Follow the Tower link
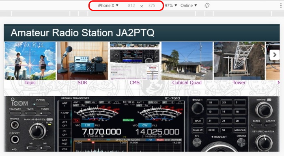Screen dimensions: 284x156 (239, 82)
